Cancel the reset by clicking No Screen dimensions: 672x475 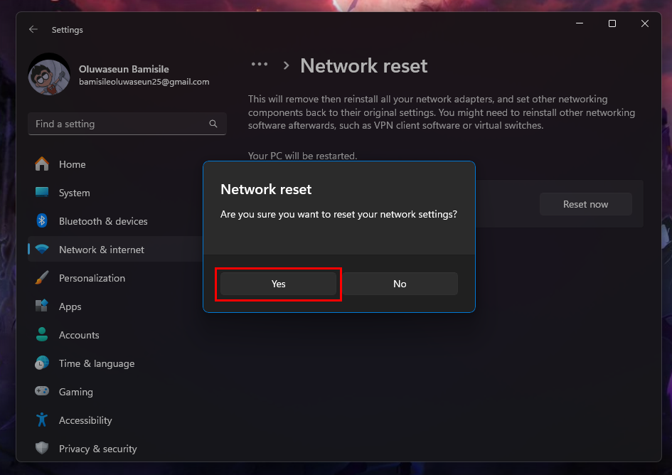tap(400, 284)
